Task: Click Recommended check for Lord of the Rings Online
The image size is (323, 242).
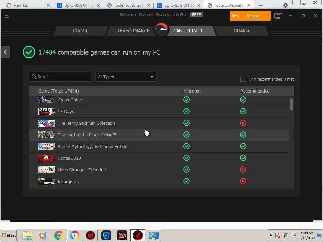Action: point(243,135)
